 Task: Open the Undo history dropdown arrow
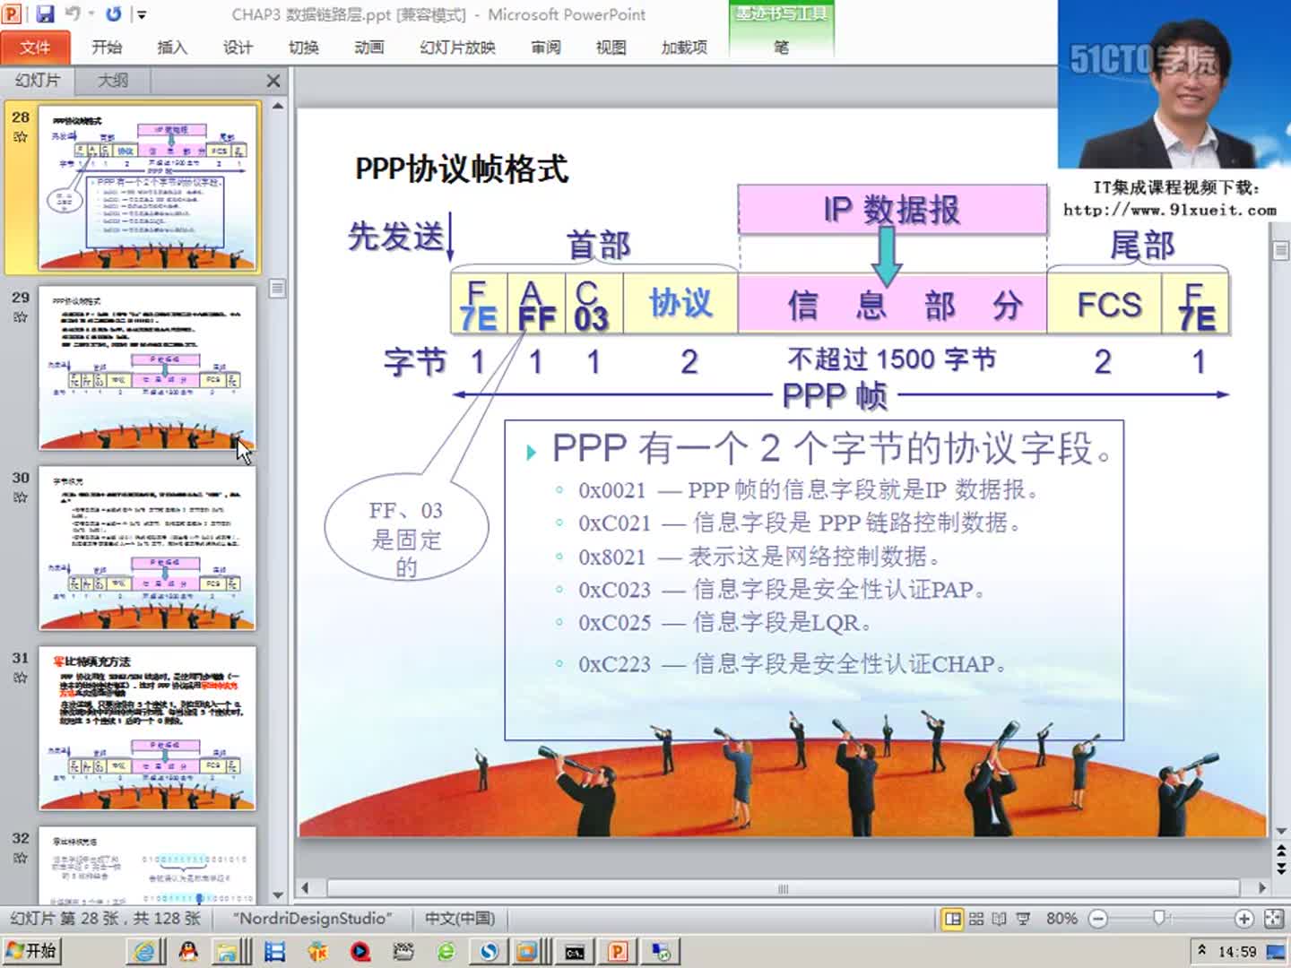pyautogui.click(x=91, y=14)
